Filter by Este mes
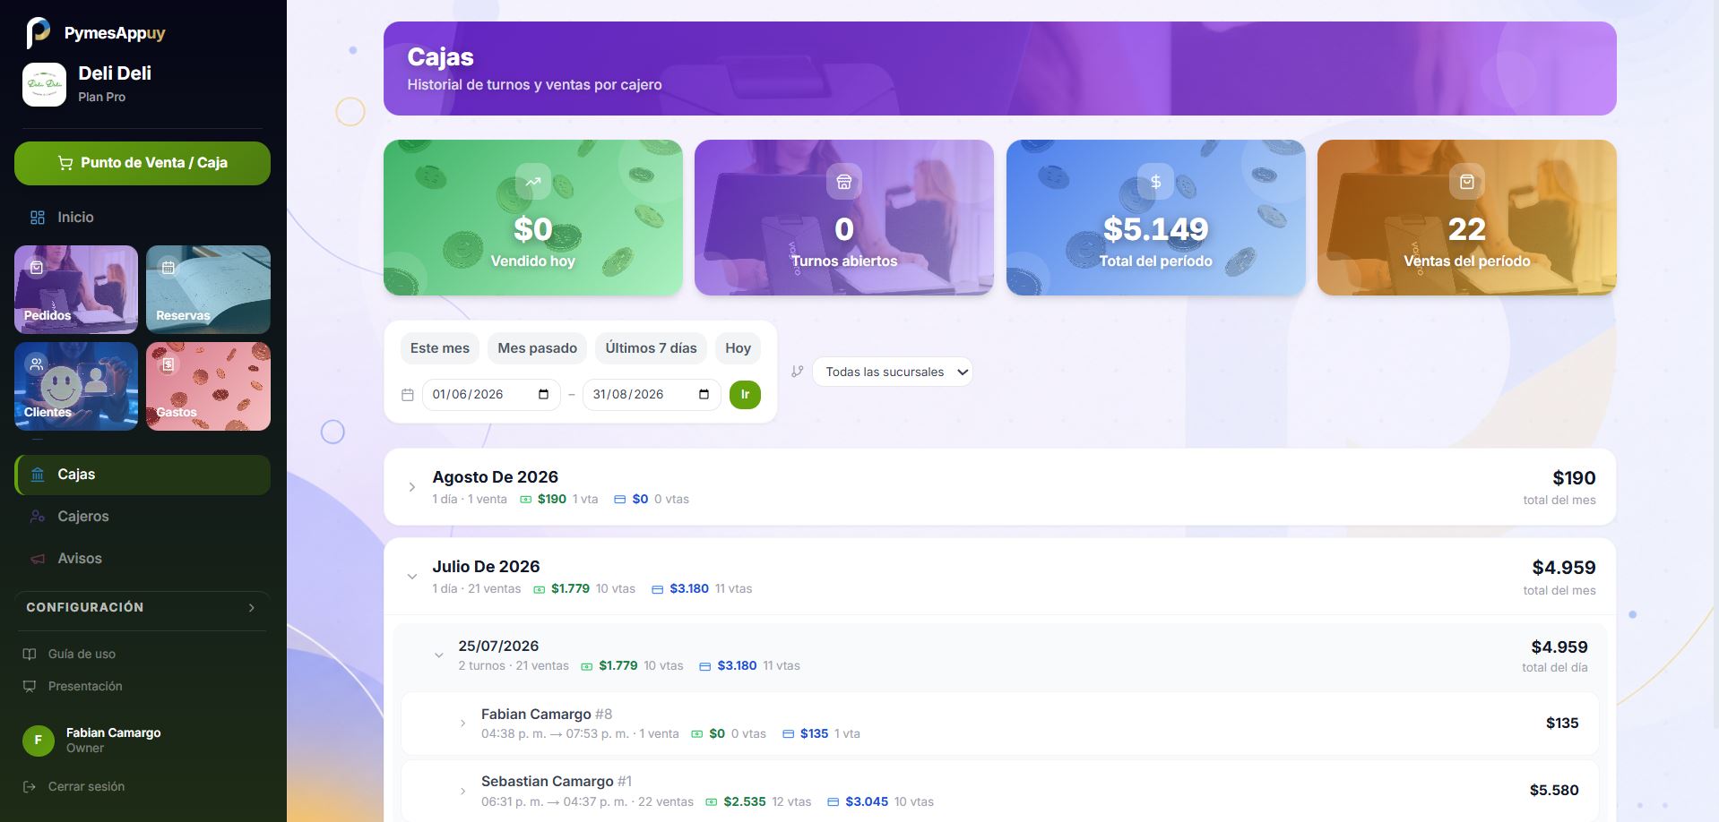The height and width of the screenshot is (822, 1719). click(440, 348)
